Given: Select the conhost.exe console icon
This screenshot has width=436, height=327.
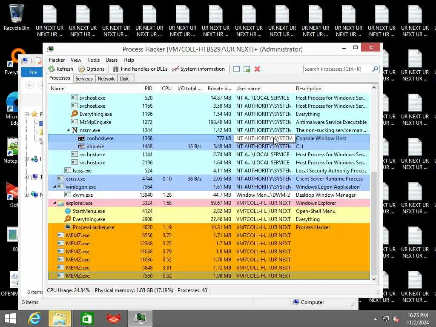Looking at the screenshot, I should 81,138.
